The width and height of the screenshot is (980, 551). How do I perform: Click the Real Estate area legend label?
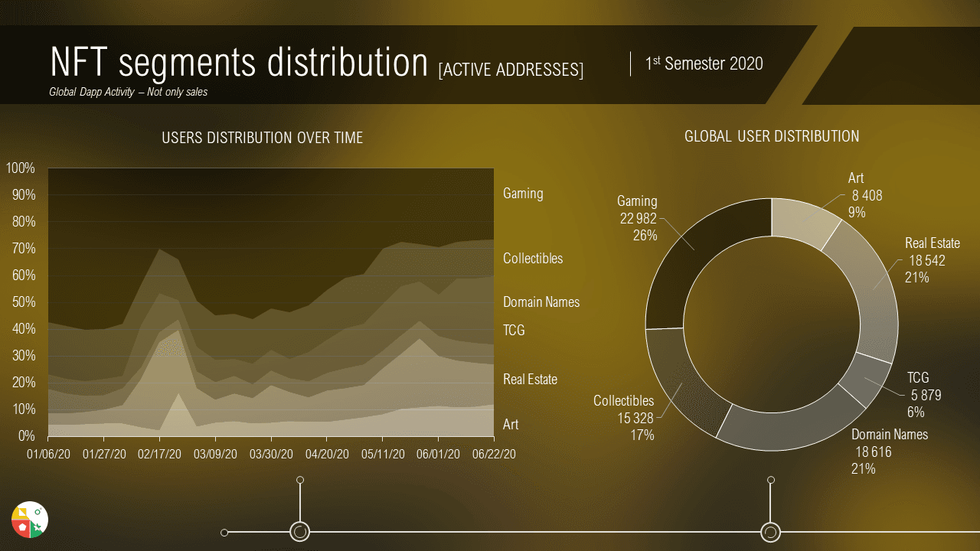pyautogui.click(x=530, y=380)
